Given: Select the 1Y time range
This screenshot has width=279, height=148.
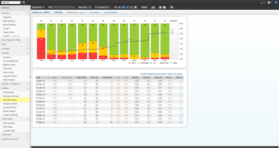Looking at the screenshot, I should click(127, 7).
